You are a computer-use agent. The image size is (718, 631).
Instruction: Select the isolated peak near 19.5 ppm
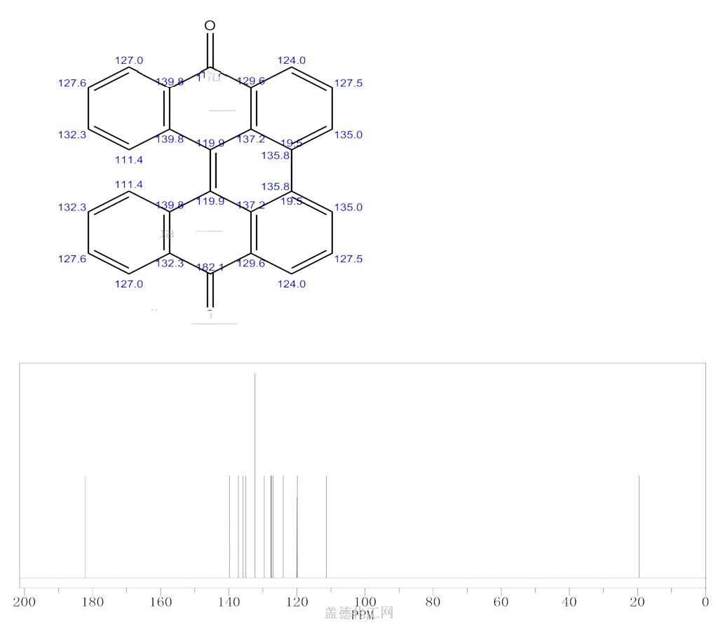(x=639, y=526)
